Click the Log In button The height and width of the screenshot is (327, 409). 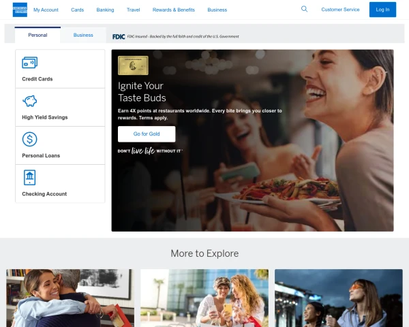382,10
